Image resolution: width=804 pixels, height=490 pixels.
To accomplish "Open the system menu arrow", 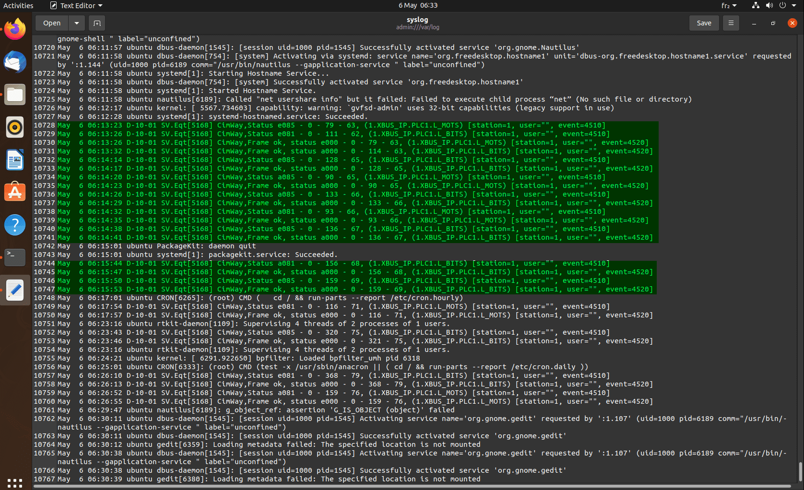I will (x=794, y=6).
